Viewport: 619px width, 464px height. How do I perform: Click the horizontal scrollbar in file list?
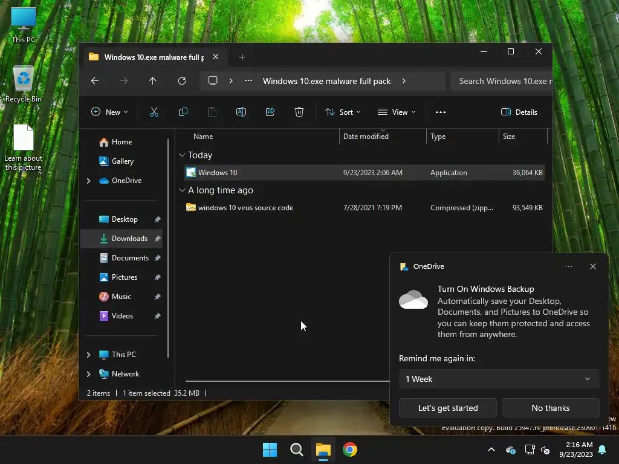[287, 381]
